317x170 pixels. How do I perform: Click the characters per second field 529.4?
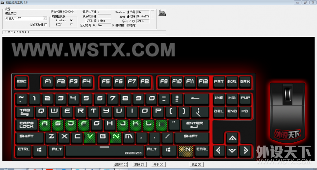click(x=143, y=21)
